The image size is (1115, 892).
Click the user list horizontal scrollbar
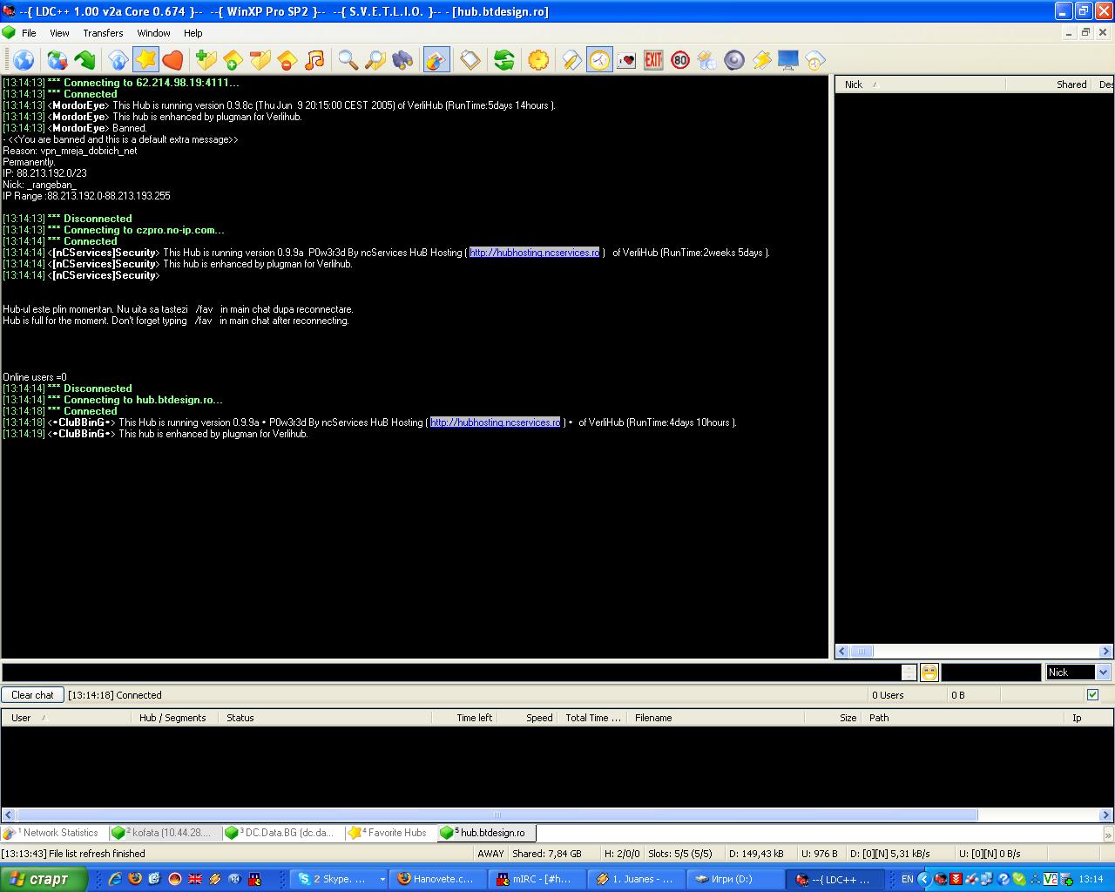(973, 651)
